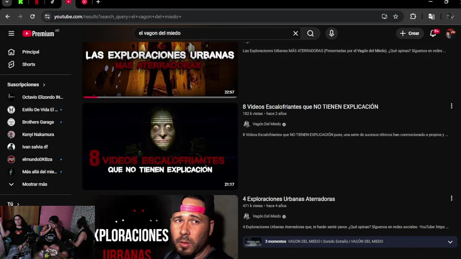
Task: Open Google Translate extension icon
Action: pos(431,17)
